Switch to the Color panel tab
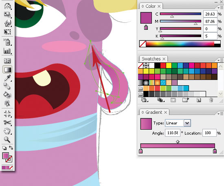This screenshot has height=186, width=224. (150, 6)
